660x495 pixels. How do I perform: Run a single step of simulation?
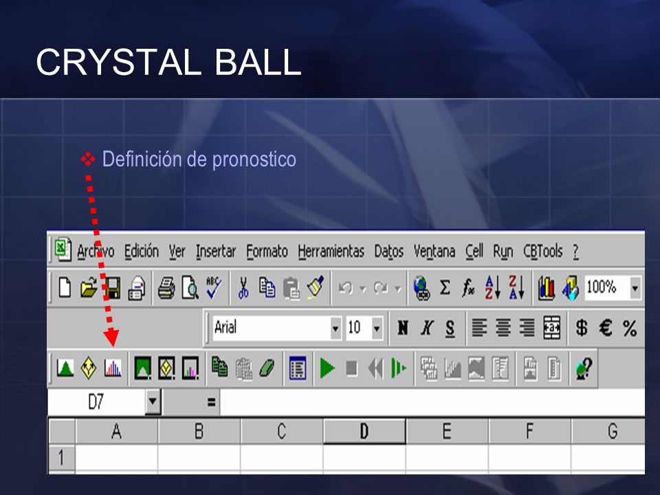click(x=399, y=368)
